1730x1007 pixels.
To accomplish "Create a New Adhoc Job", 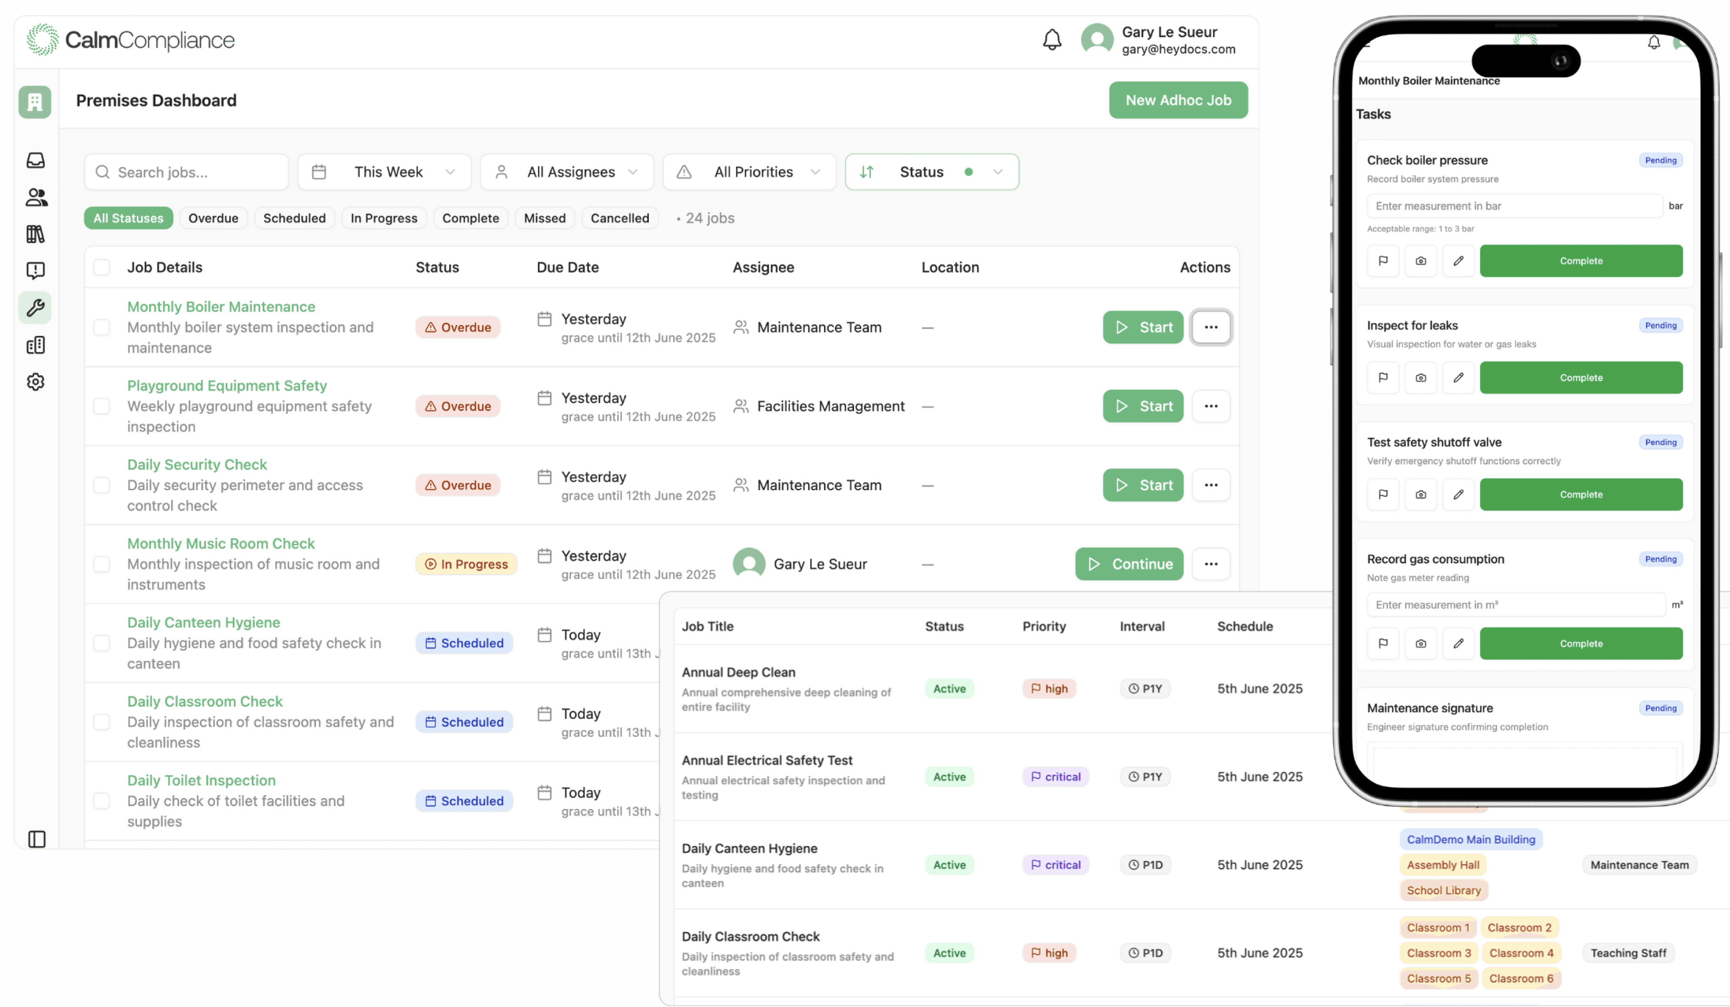I will [x=1178, y=100].
